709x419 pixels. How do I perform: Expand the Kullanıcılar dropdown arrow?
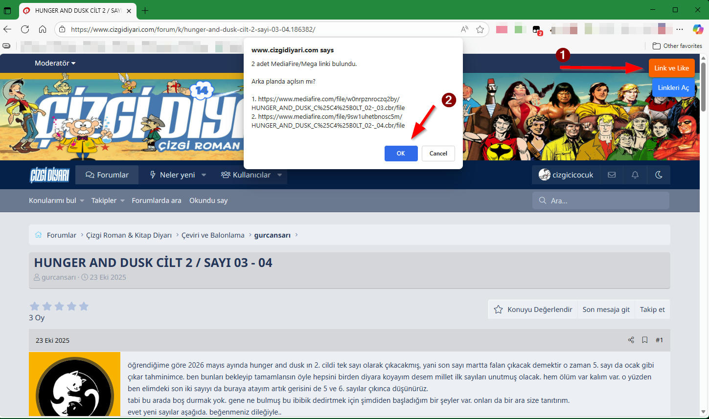coord(280,175)
